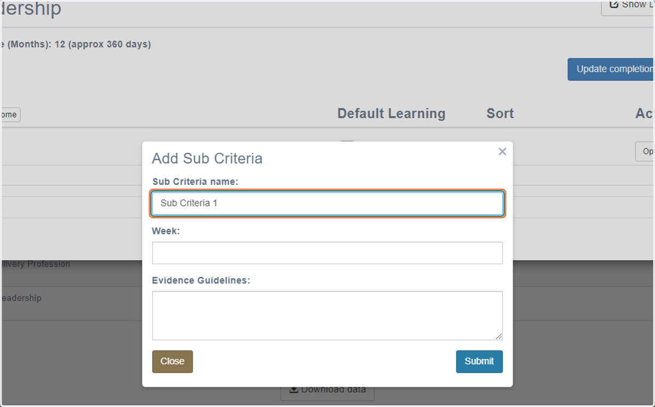Click the Sub Criteria name input field
Image resolution: width=655 pixels, height=407 pixels.
click(327, 203)
